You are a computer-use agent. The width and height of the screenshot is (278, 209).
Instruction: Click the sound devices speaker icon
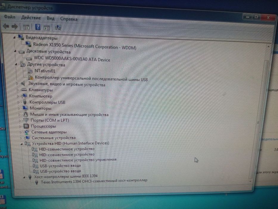click(x=23, y=83)
